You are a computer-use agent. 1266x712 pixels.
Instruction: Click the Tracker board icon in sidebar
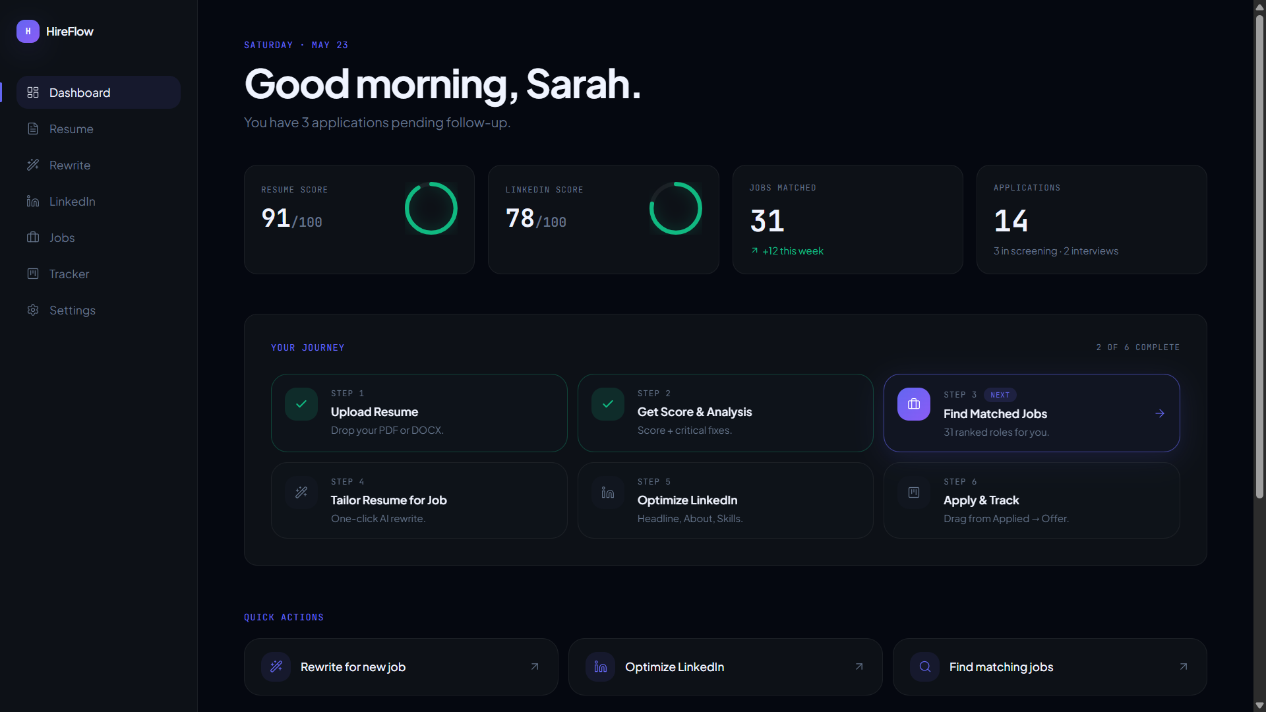click(33, 274)
